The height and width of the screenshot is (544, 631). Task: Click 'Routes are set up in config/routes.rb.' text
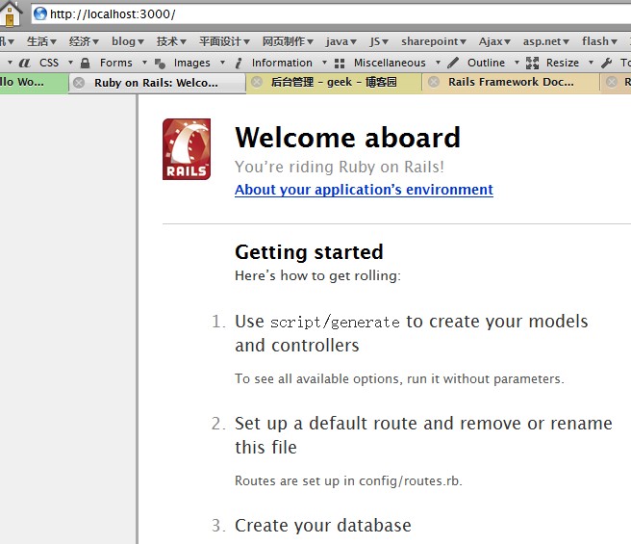[x=348, y=481]
